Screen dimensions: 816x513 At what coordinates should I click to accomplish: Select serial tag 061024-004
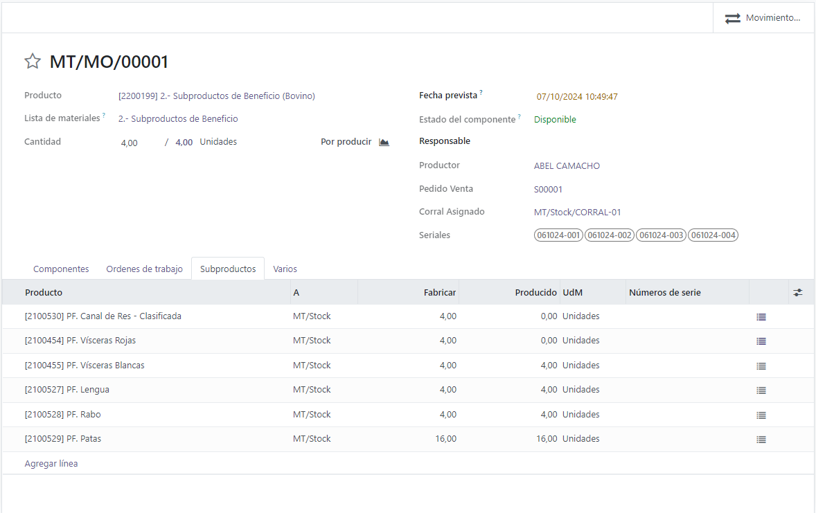(713, 235)
